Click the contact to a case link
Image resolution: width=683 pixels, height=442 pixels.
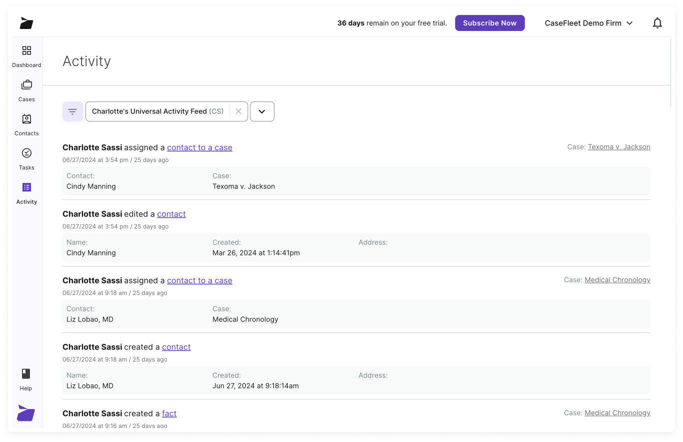tap(199, 147)
